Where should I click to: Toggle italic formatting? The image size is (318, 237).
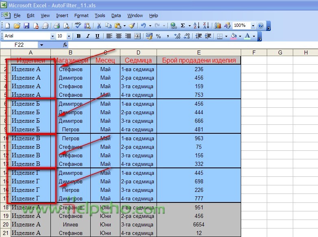(x=88, y=36)
